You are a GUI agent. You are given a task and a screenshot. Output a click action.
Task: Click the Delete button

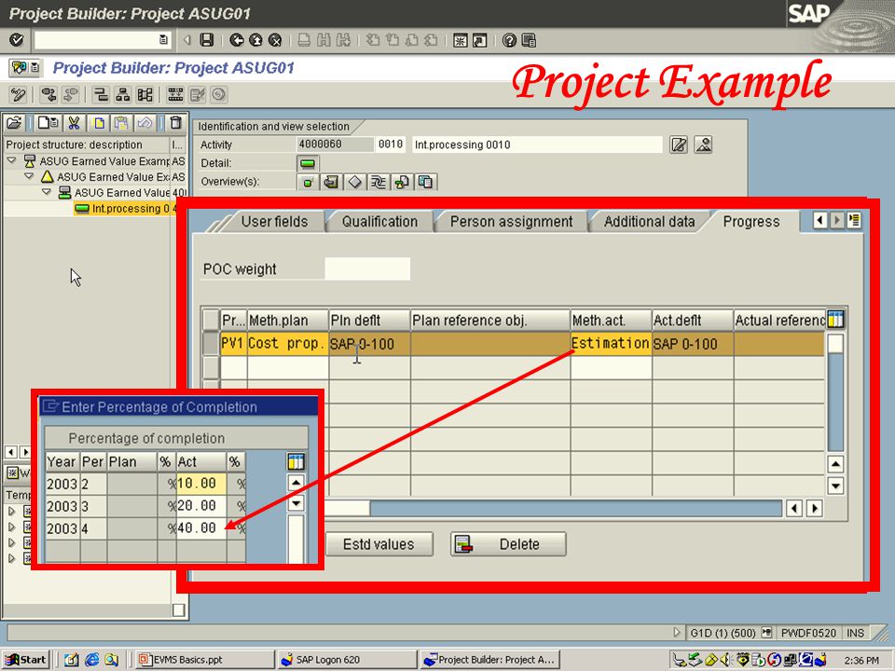(508, 544)
